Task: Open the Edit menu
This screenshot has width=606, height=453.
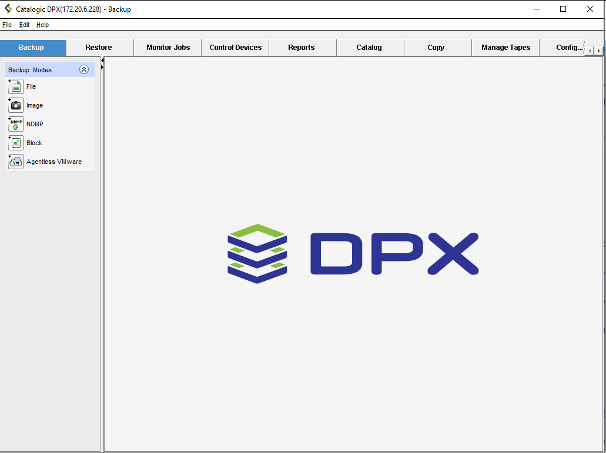Action: [24, 25]
